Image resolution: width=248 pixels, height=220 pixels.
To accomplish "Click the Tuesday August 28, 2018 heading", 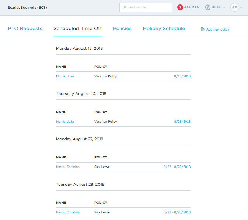I will pyautogui.click(x=80, y=184).
